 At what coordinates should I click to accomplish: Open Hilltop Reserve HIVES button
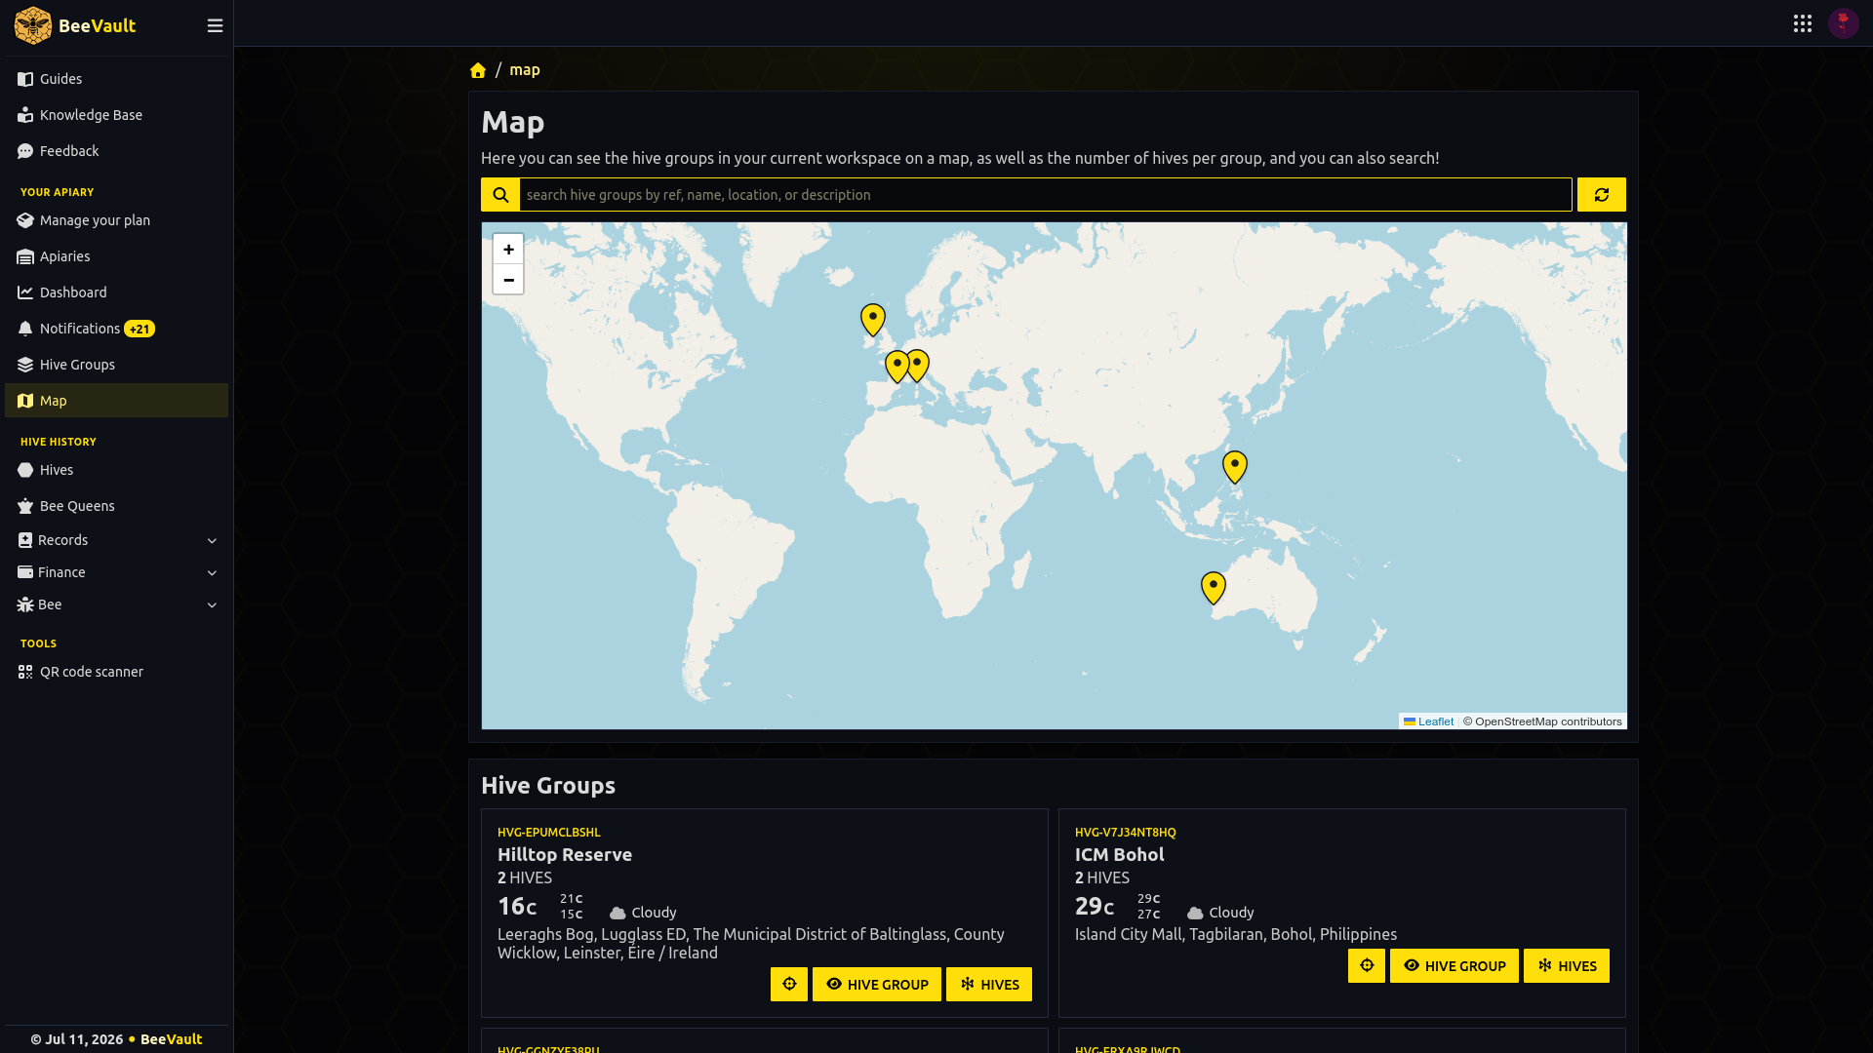[x=989, y=984]
